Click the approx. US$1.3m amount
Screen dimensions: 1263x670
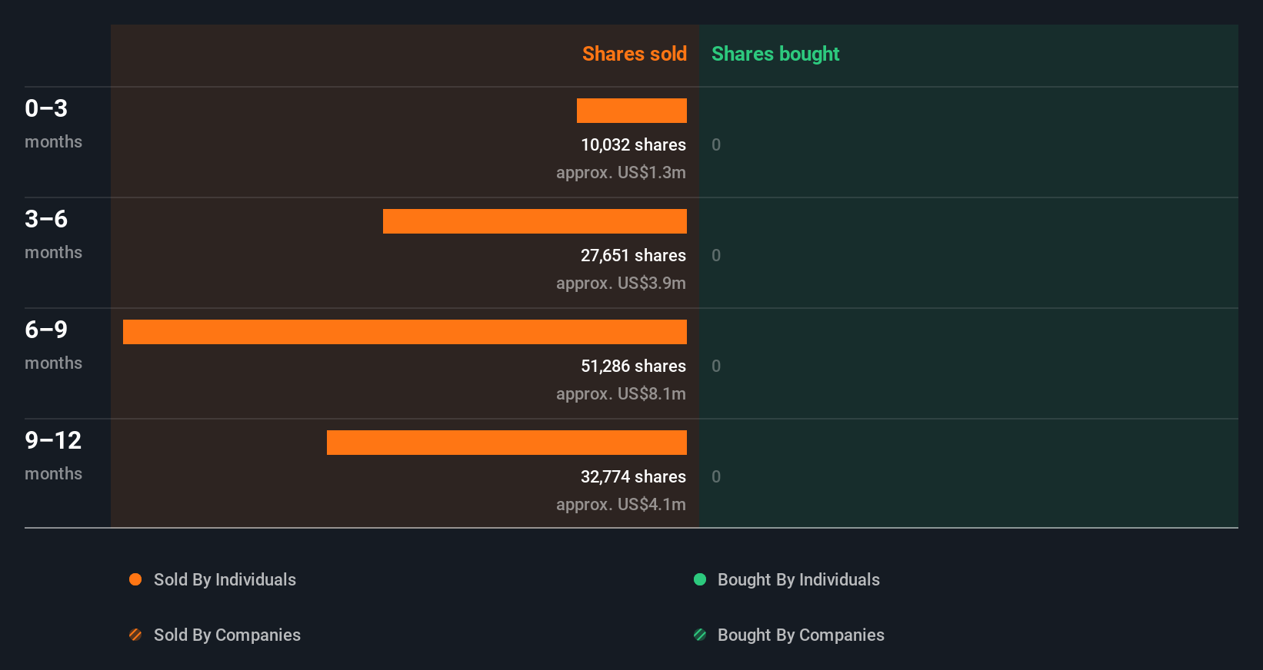[x=621, y=173]
